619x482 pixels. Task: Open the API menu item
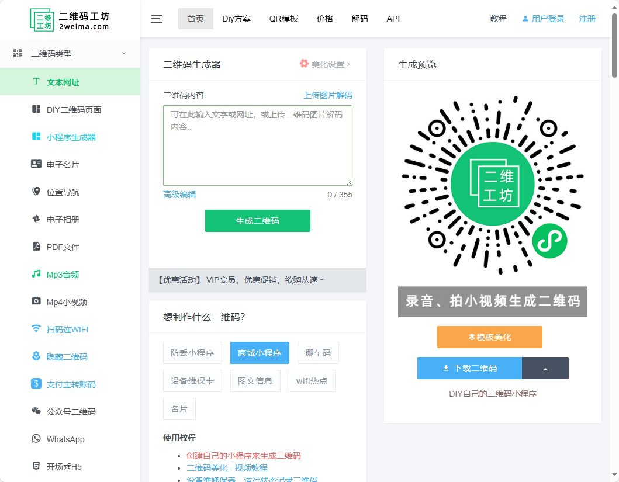coord(393,19)
